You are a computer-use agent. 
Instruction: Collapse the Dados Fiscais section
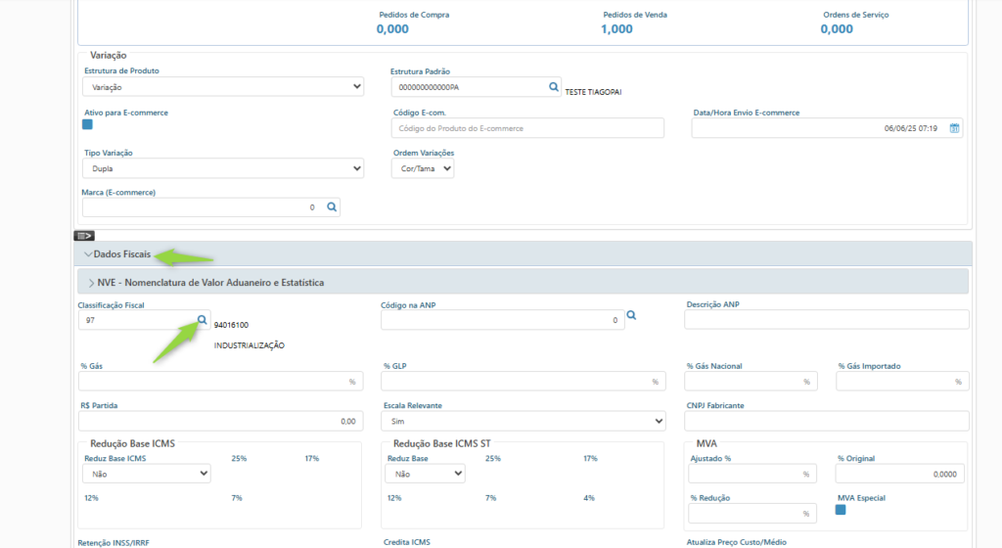(122, 254)
